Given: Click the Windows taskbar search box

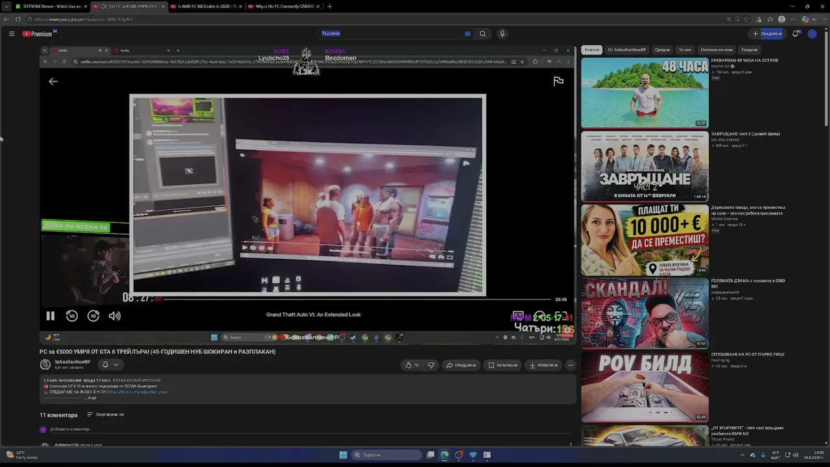Looking at the screenshot, I should tap(385, 455).
